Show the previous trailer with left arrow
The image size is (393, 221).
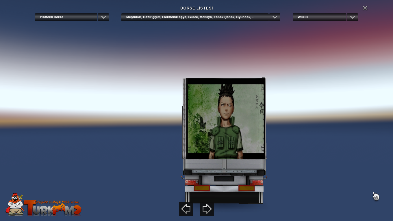(x=186, y=209)
